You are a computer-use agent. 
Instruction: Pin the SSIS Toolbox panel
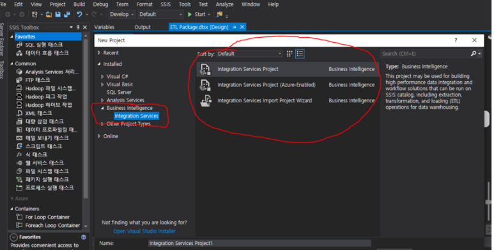point(78,27)
